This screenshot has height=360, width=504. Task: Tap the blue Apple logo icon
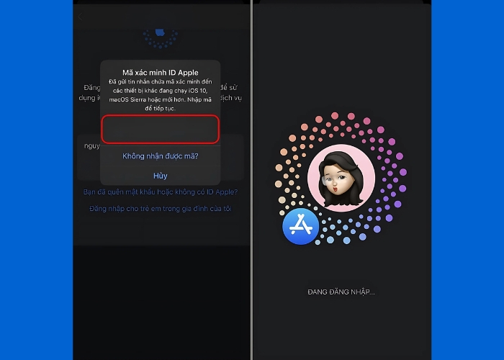click(160, 32)
